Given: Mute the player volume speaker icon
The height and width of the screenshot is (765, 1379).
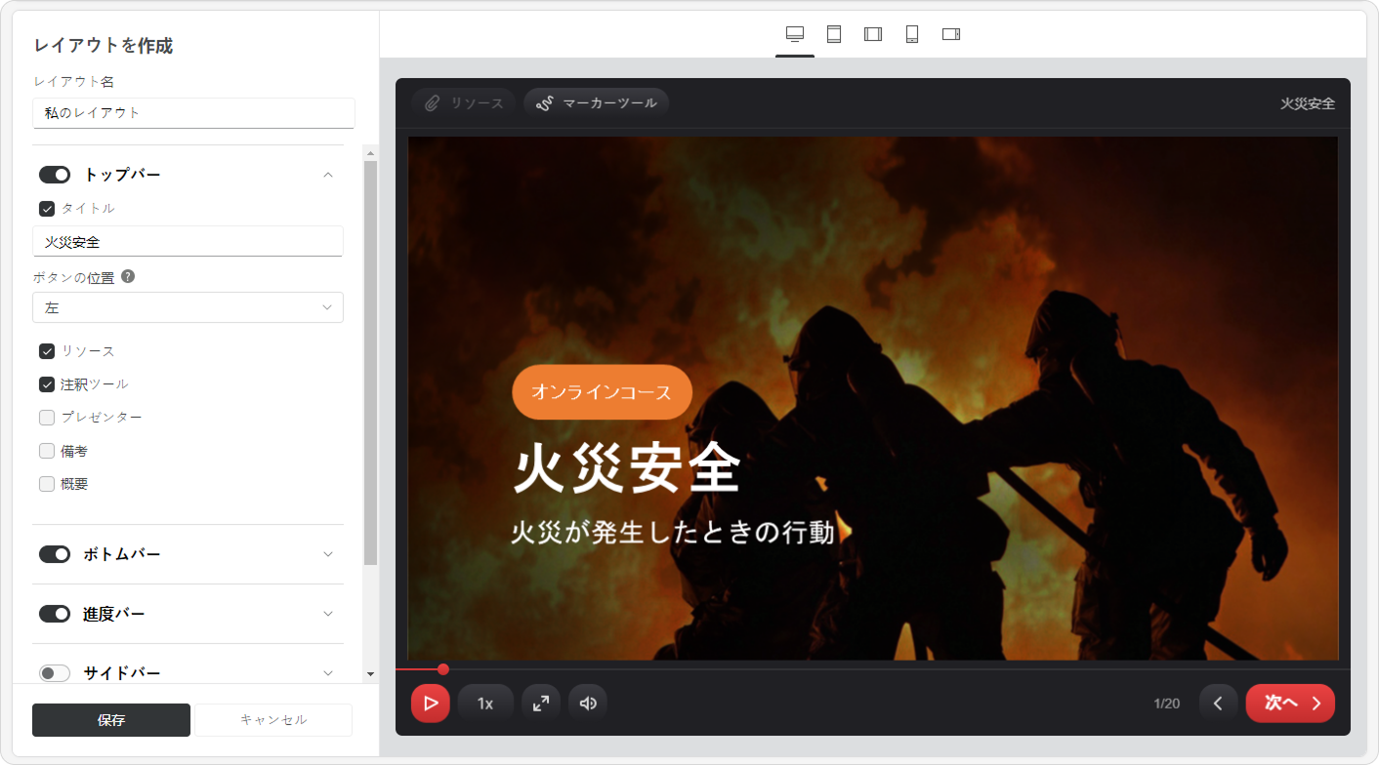Looking at the screenshot, I should coord(588,704).
